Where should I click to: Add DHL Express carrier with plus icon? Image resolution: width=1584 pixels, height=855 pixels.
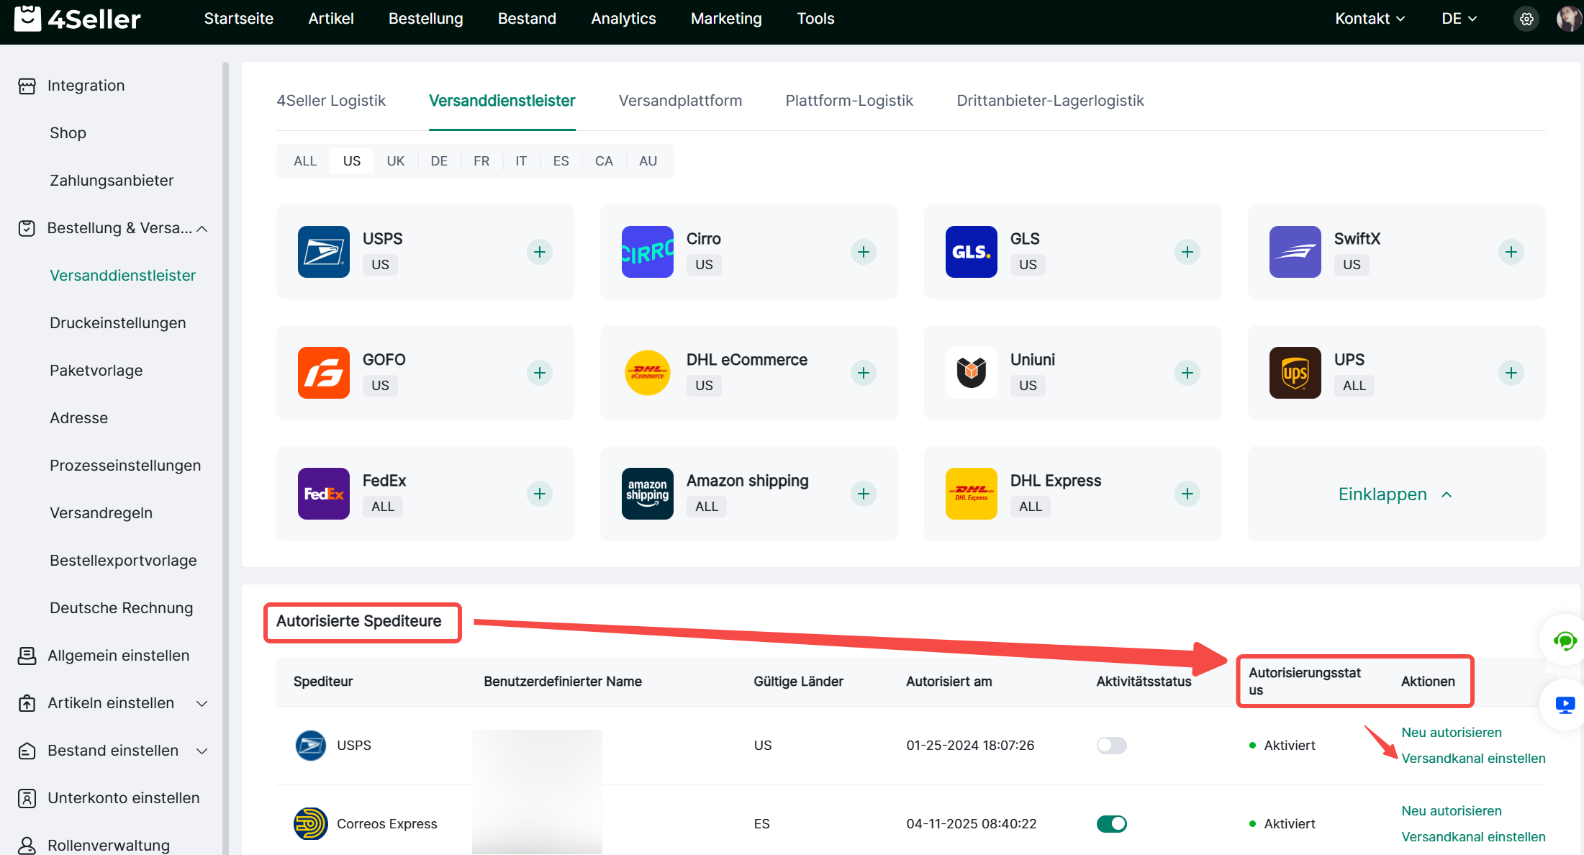pyautogui.click(x=1187, y=494)
